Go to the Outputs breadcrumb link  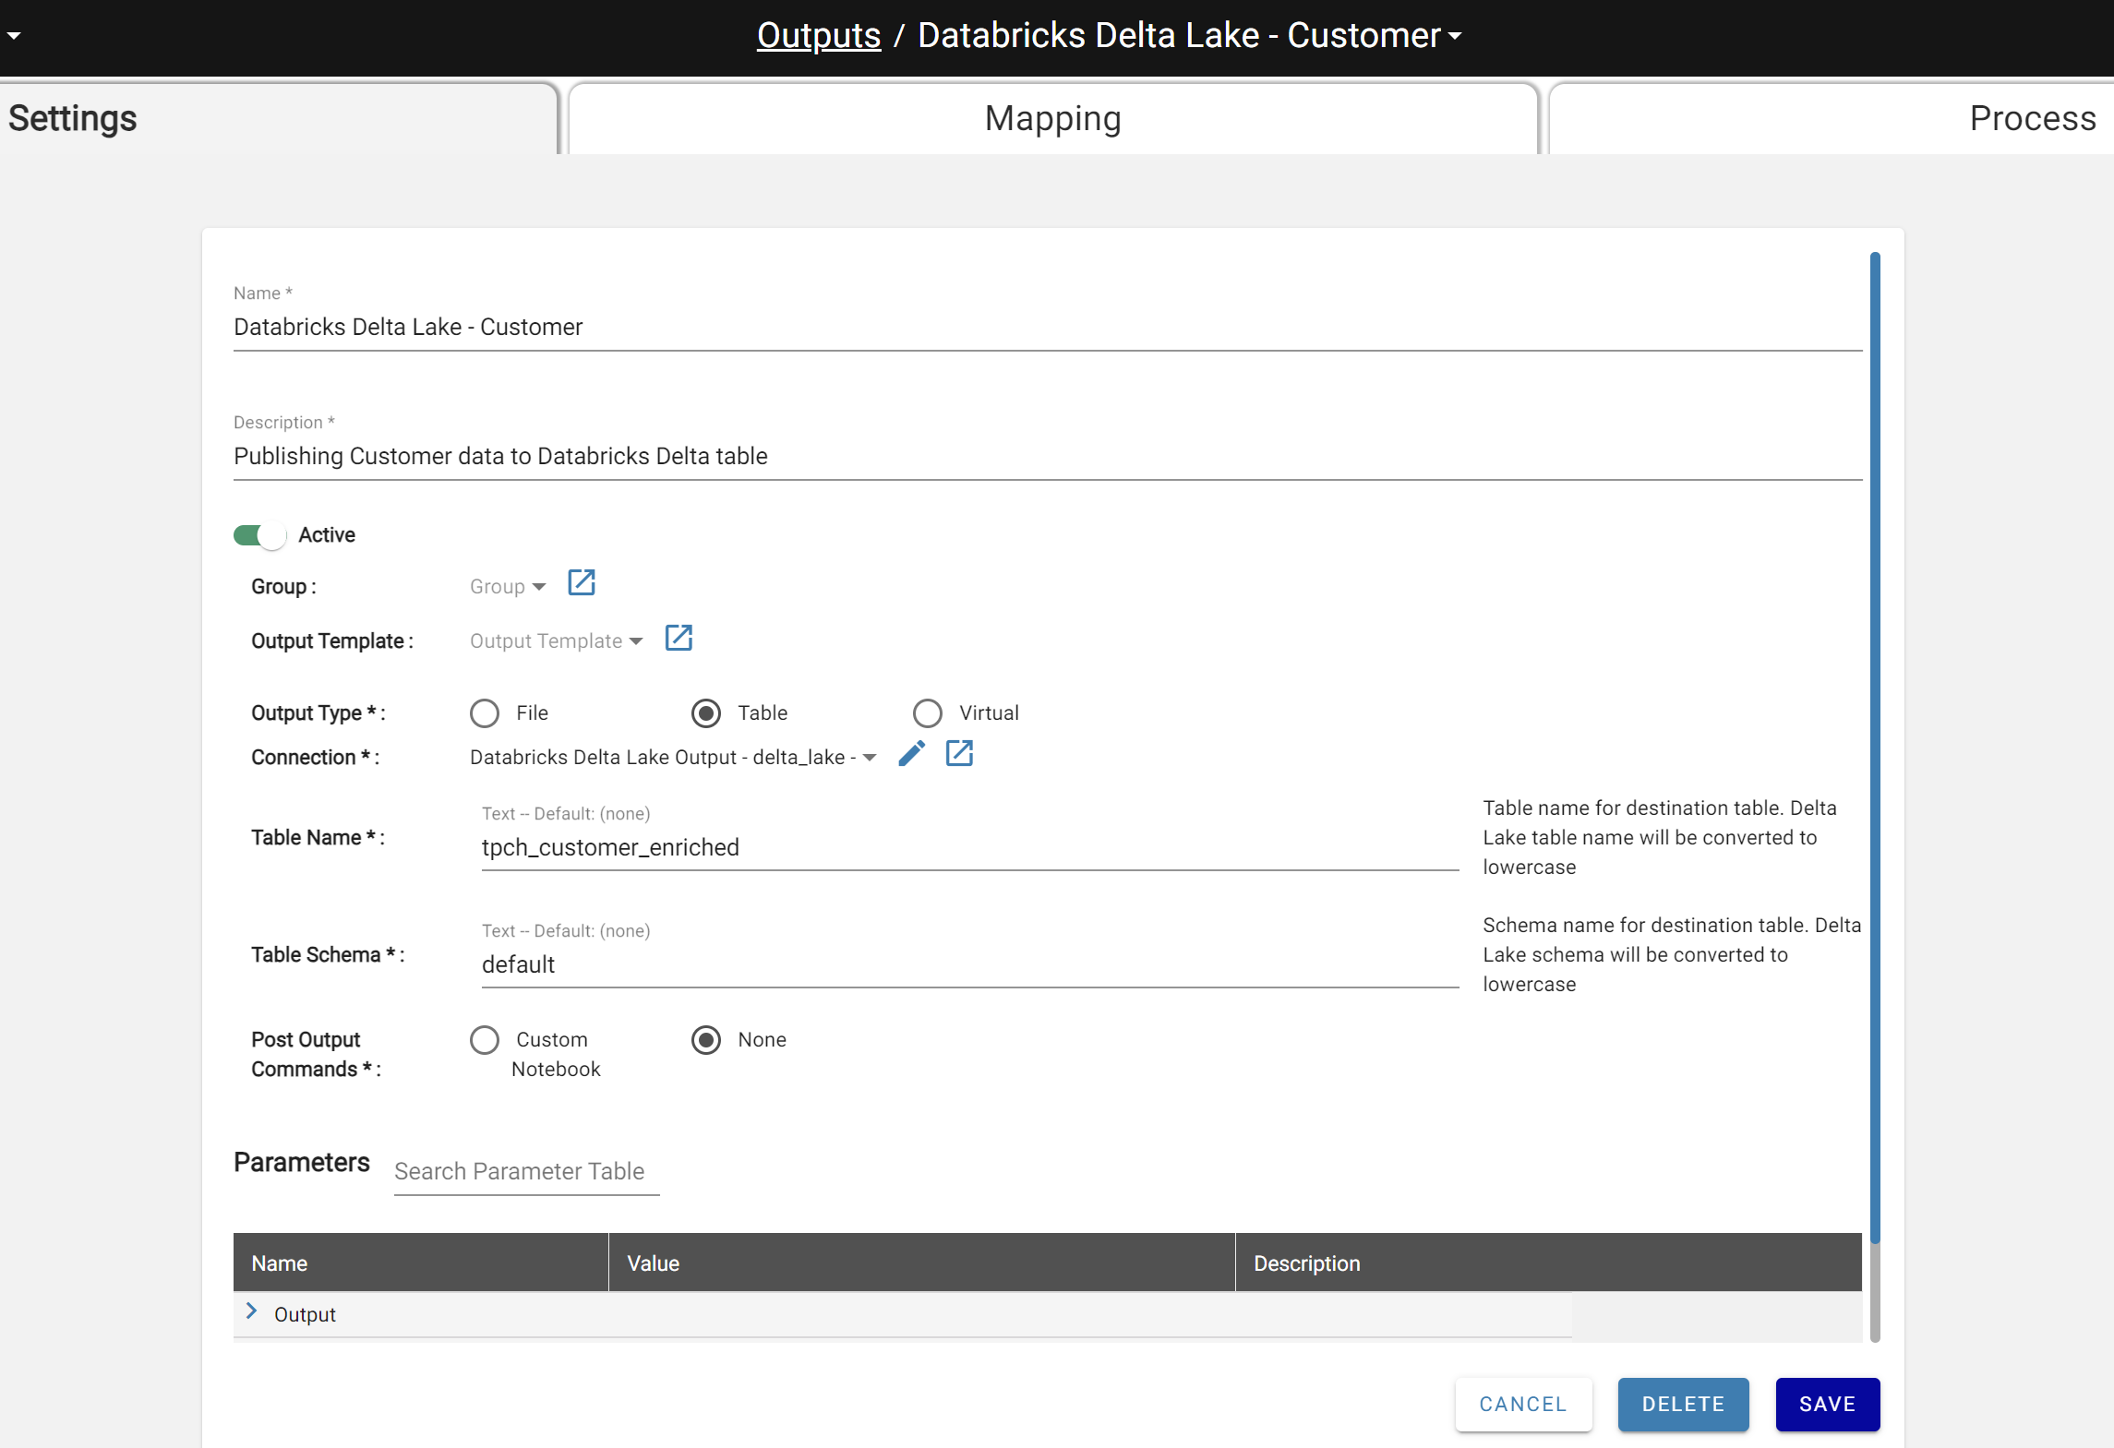coord(819,35)
